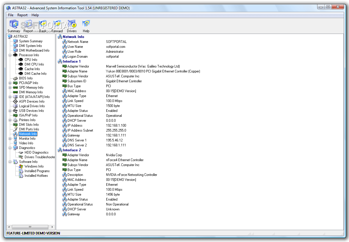Image resolution: width=349 pixels, height=242 pixels.
Task: Click NVIDIA nForce Networking Controller description
Action: coord(131,175)
